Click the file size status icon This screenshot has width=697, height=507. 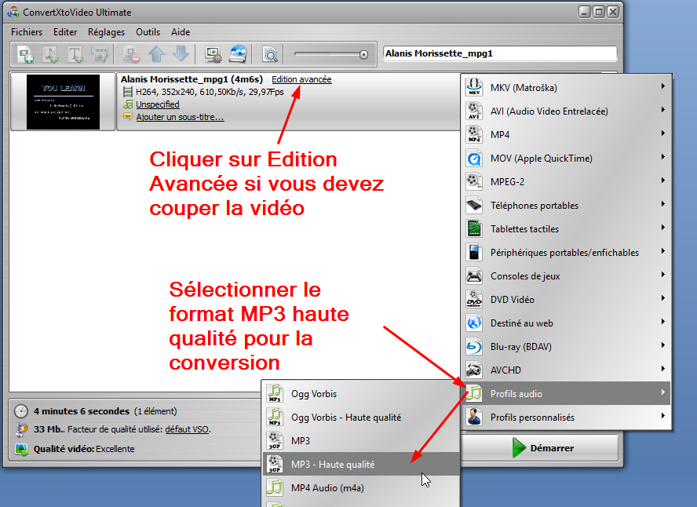point(21,429)
